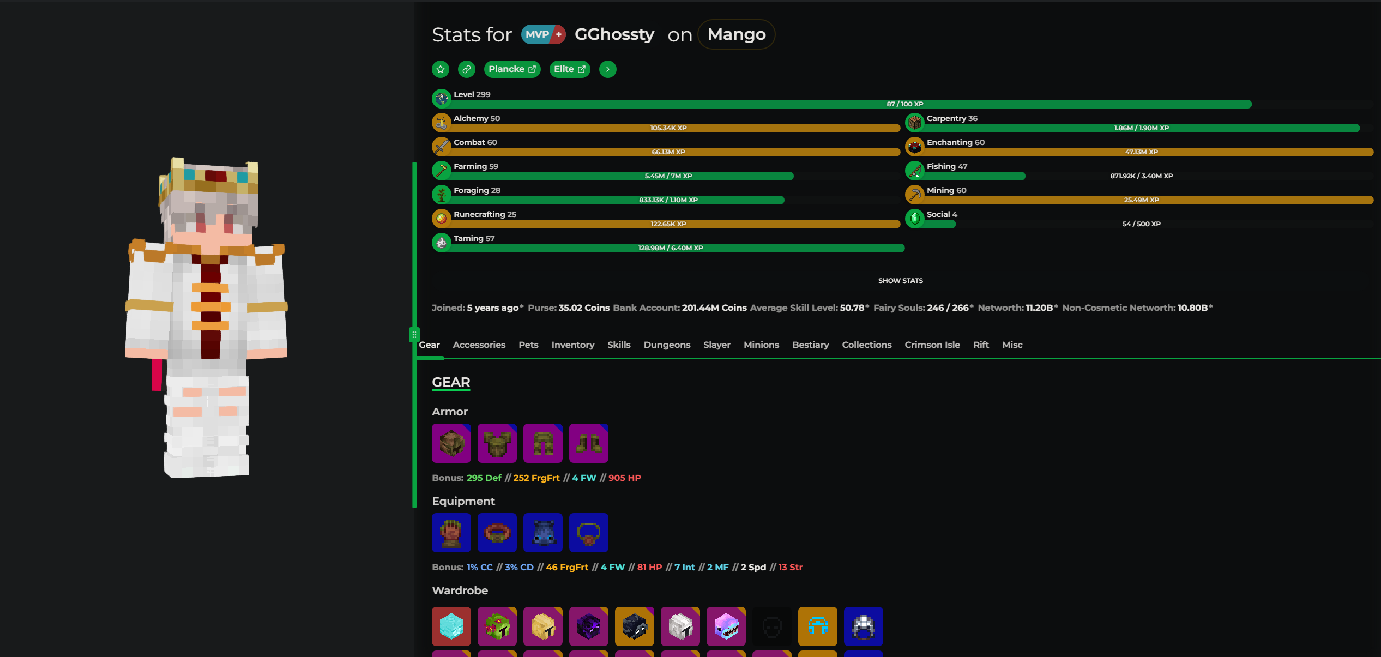Expand more links with chevron arrow

[607, 69]
